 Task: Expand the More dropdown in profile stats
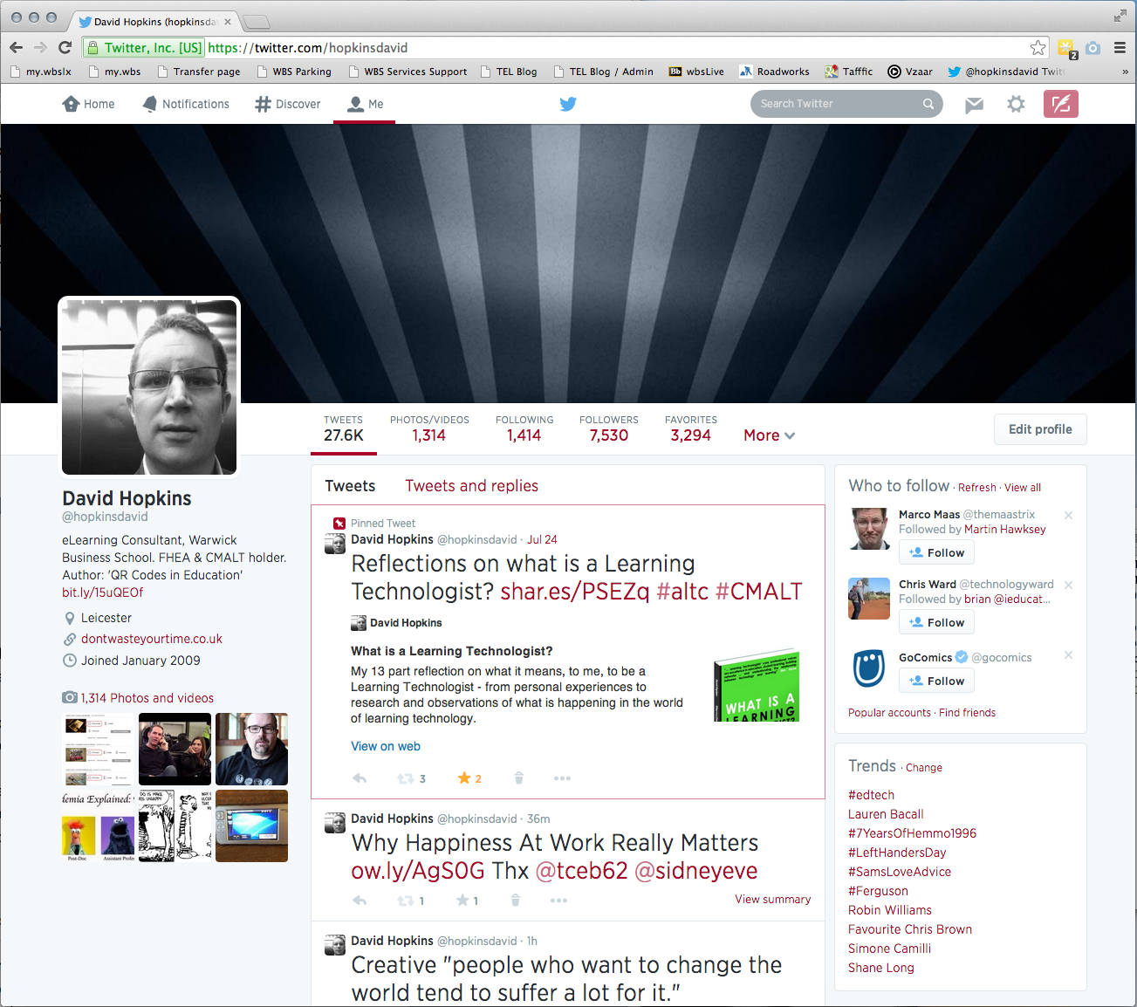769,435
